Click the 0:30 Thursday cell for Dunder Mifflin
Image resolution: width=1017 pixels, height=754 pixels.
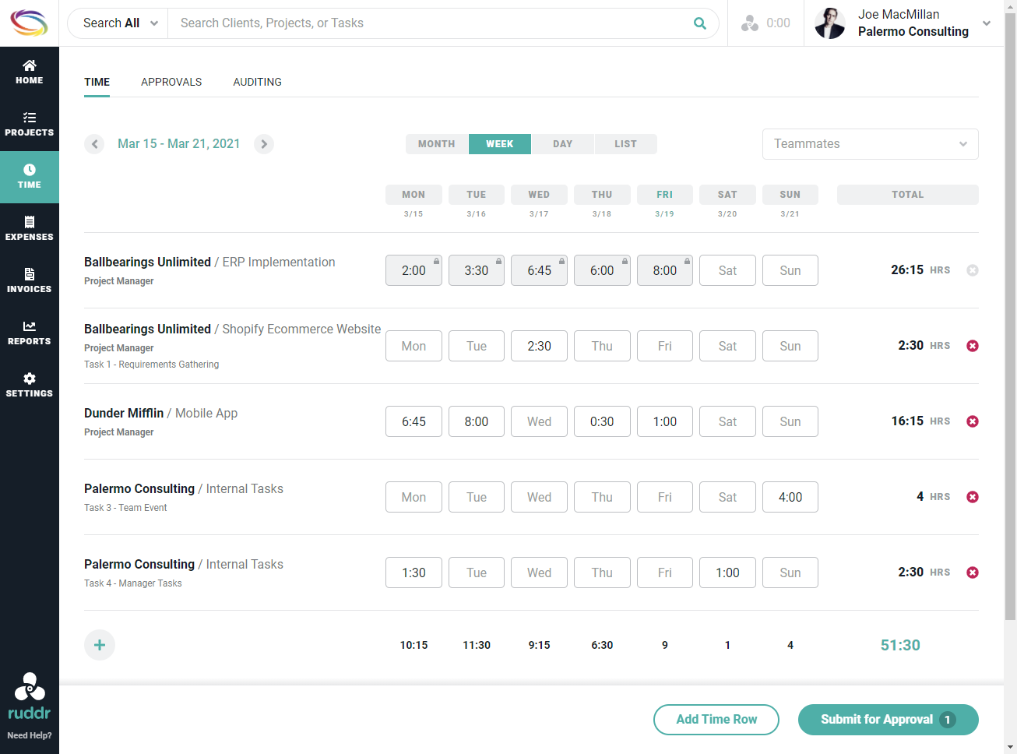(x=602, y=421)
